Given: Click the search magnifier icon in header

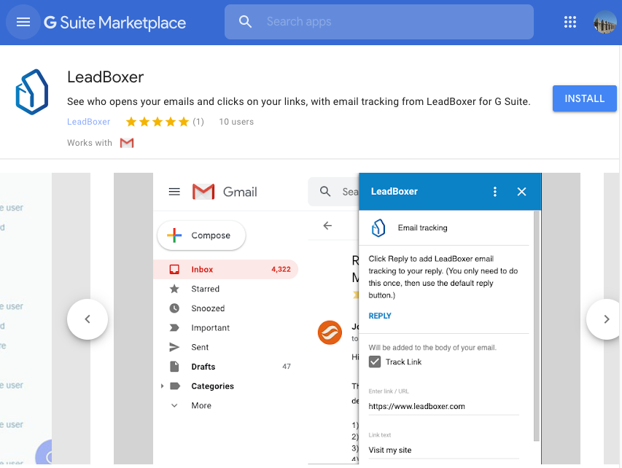Looking at the screenshot, I should click(245, 22).
